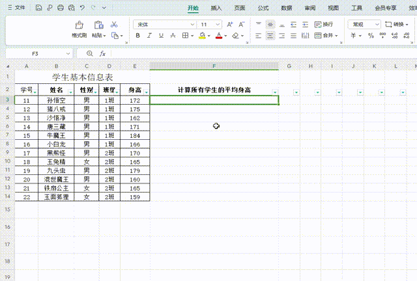Click the Cut scissors icon

(x=114, y=25)
